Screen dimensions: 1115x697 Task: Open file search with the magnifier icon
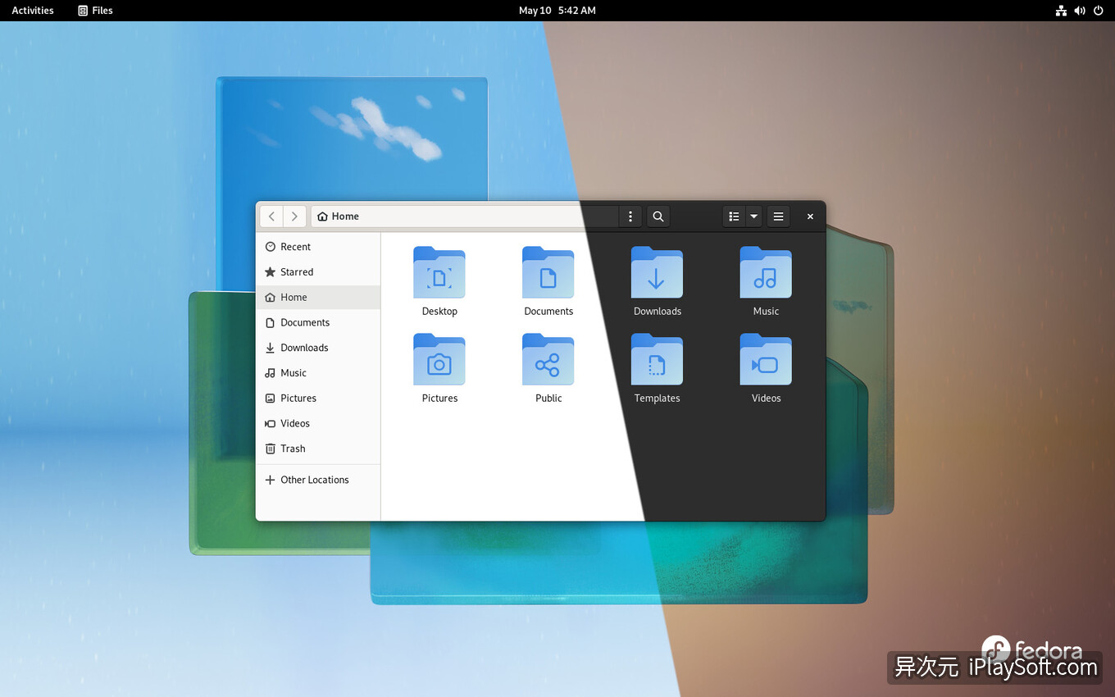tap(658, 216)
